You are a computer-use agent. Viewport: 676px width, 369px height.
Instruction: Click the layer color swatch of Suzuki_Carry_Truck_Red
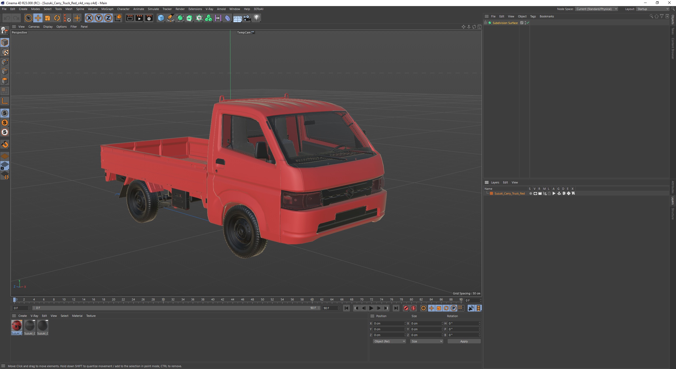[x=491, y=193]
